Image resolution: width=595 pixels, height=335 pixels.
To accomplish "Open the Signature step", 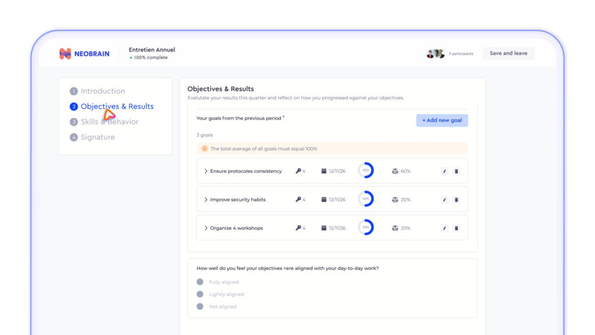I will coord(92,137).
